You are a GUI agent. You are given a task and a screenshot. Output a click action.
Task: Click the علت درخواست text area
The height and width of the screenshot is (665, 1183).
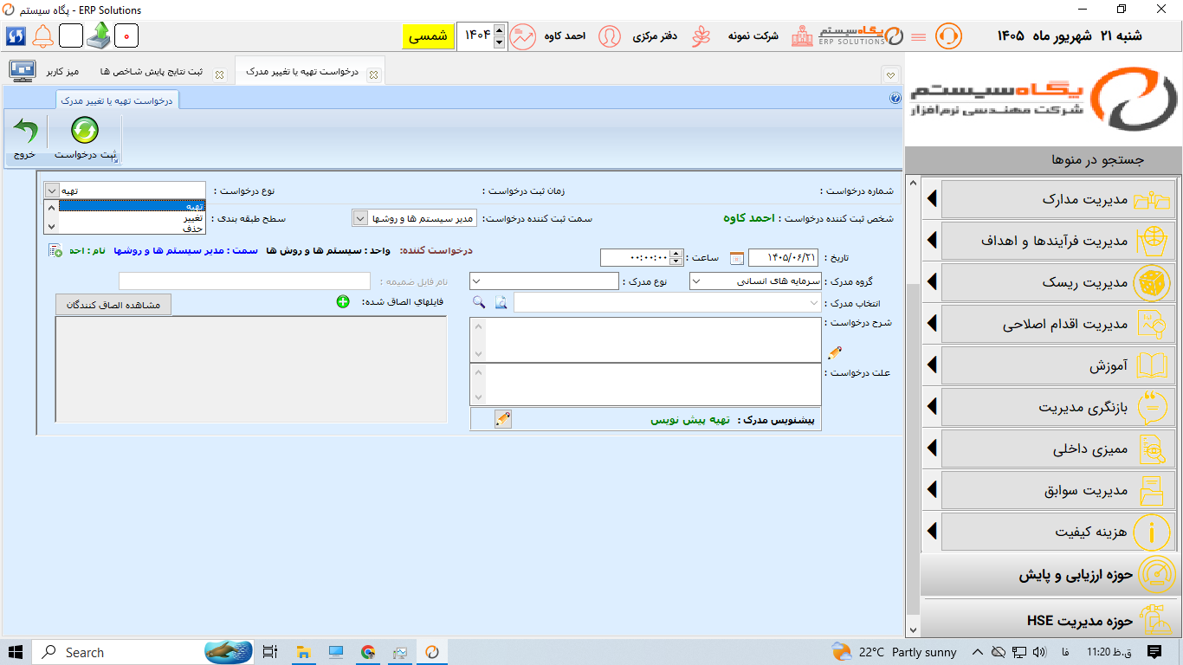point(653,384)
